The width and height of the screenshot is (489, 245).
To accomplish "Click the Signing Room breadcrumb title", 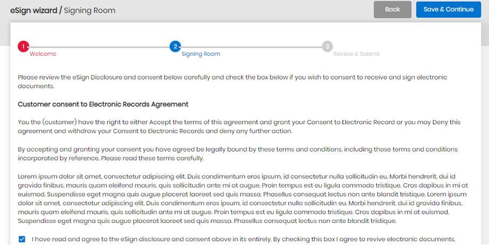I will pyautogui.click(x=89, y=10).
